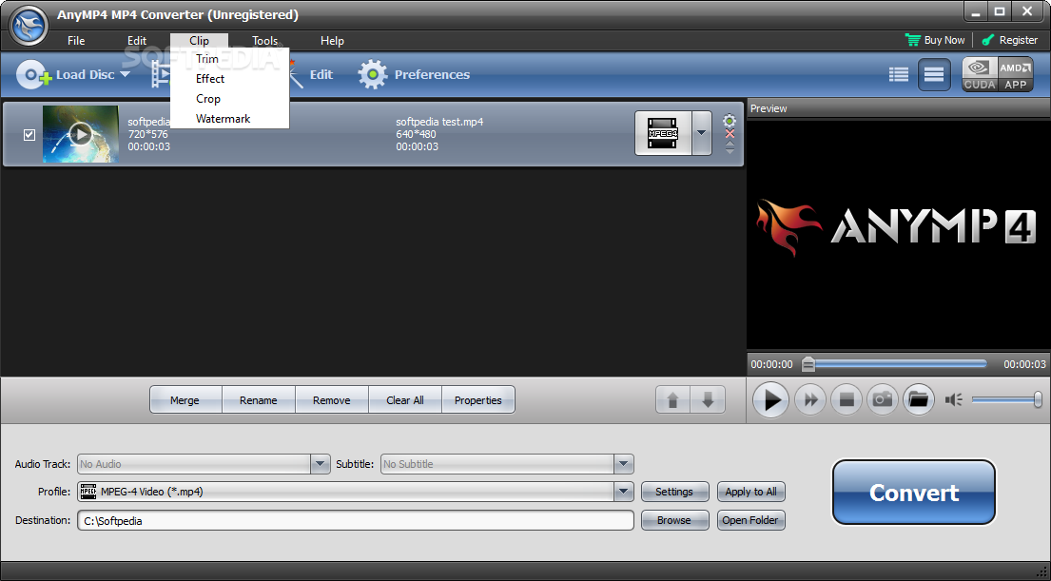Click the Apply to All button
1051x581 pixels.
tap(750, 492)
